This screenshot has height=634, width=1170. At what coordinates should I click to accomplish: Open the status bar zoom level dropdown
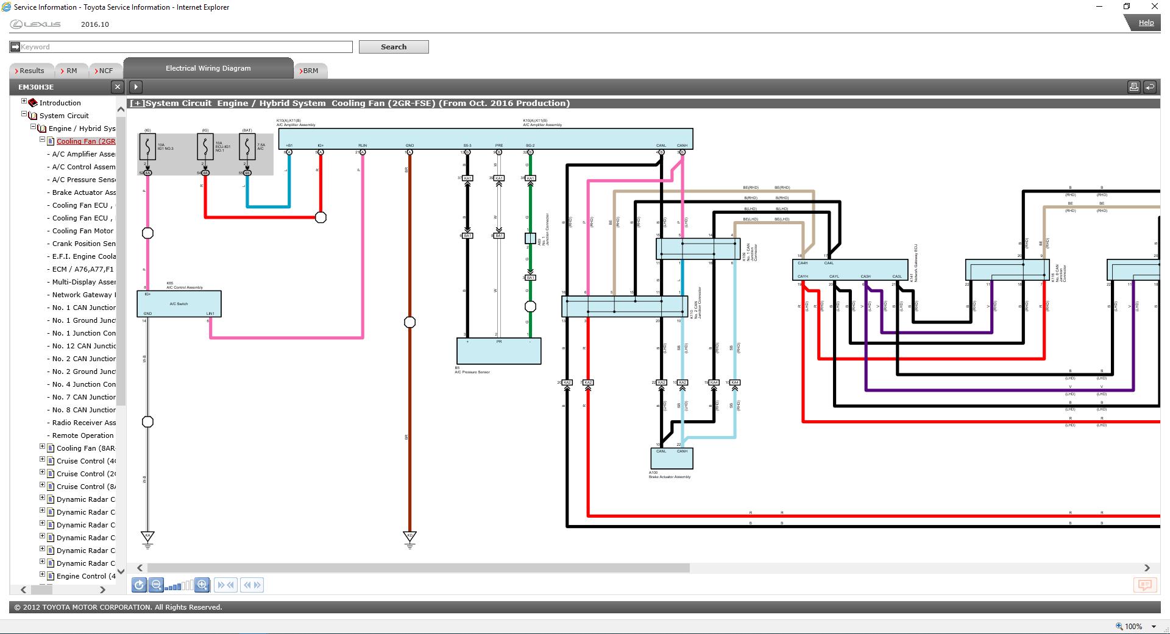tap(1154, 627)
